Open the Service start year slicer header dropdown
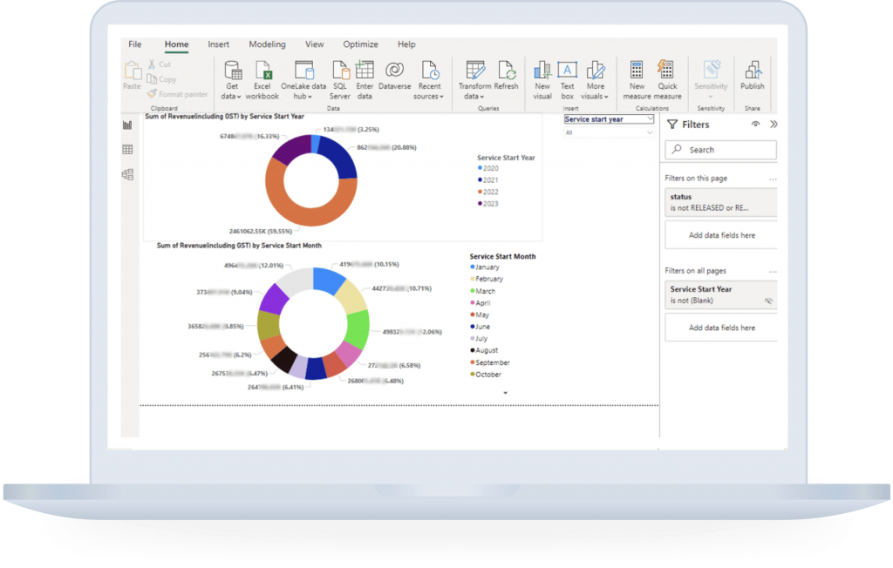Viewport: 893px width, 568px height. coord(650,119)
